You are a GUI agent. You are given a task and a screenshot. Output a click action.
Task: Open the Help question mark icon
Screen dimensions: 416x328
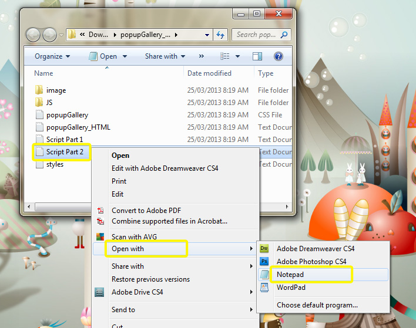(278, 56)
